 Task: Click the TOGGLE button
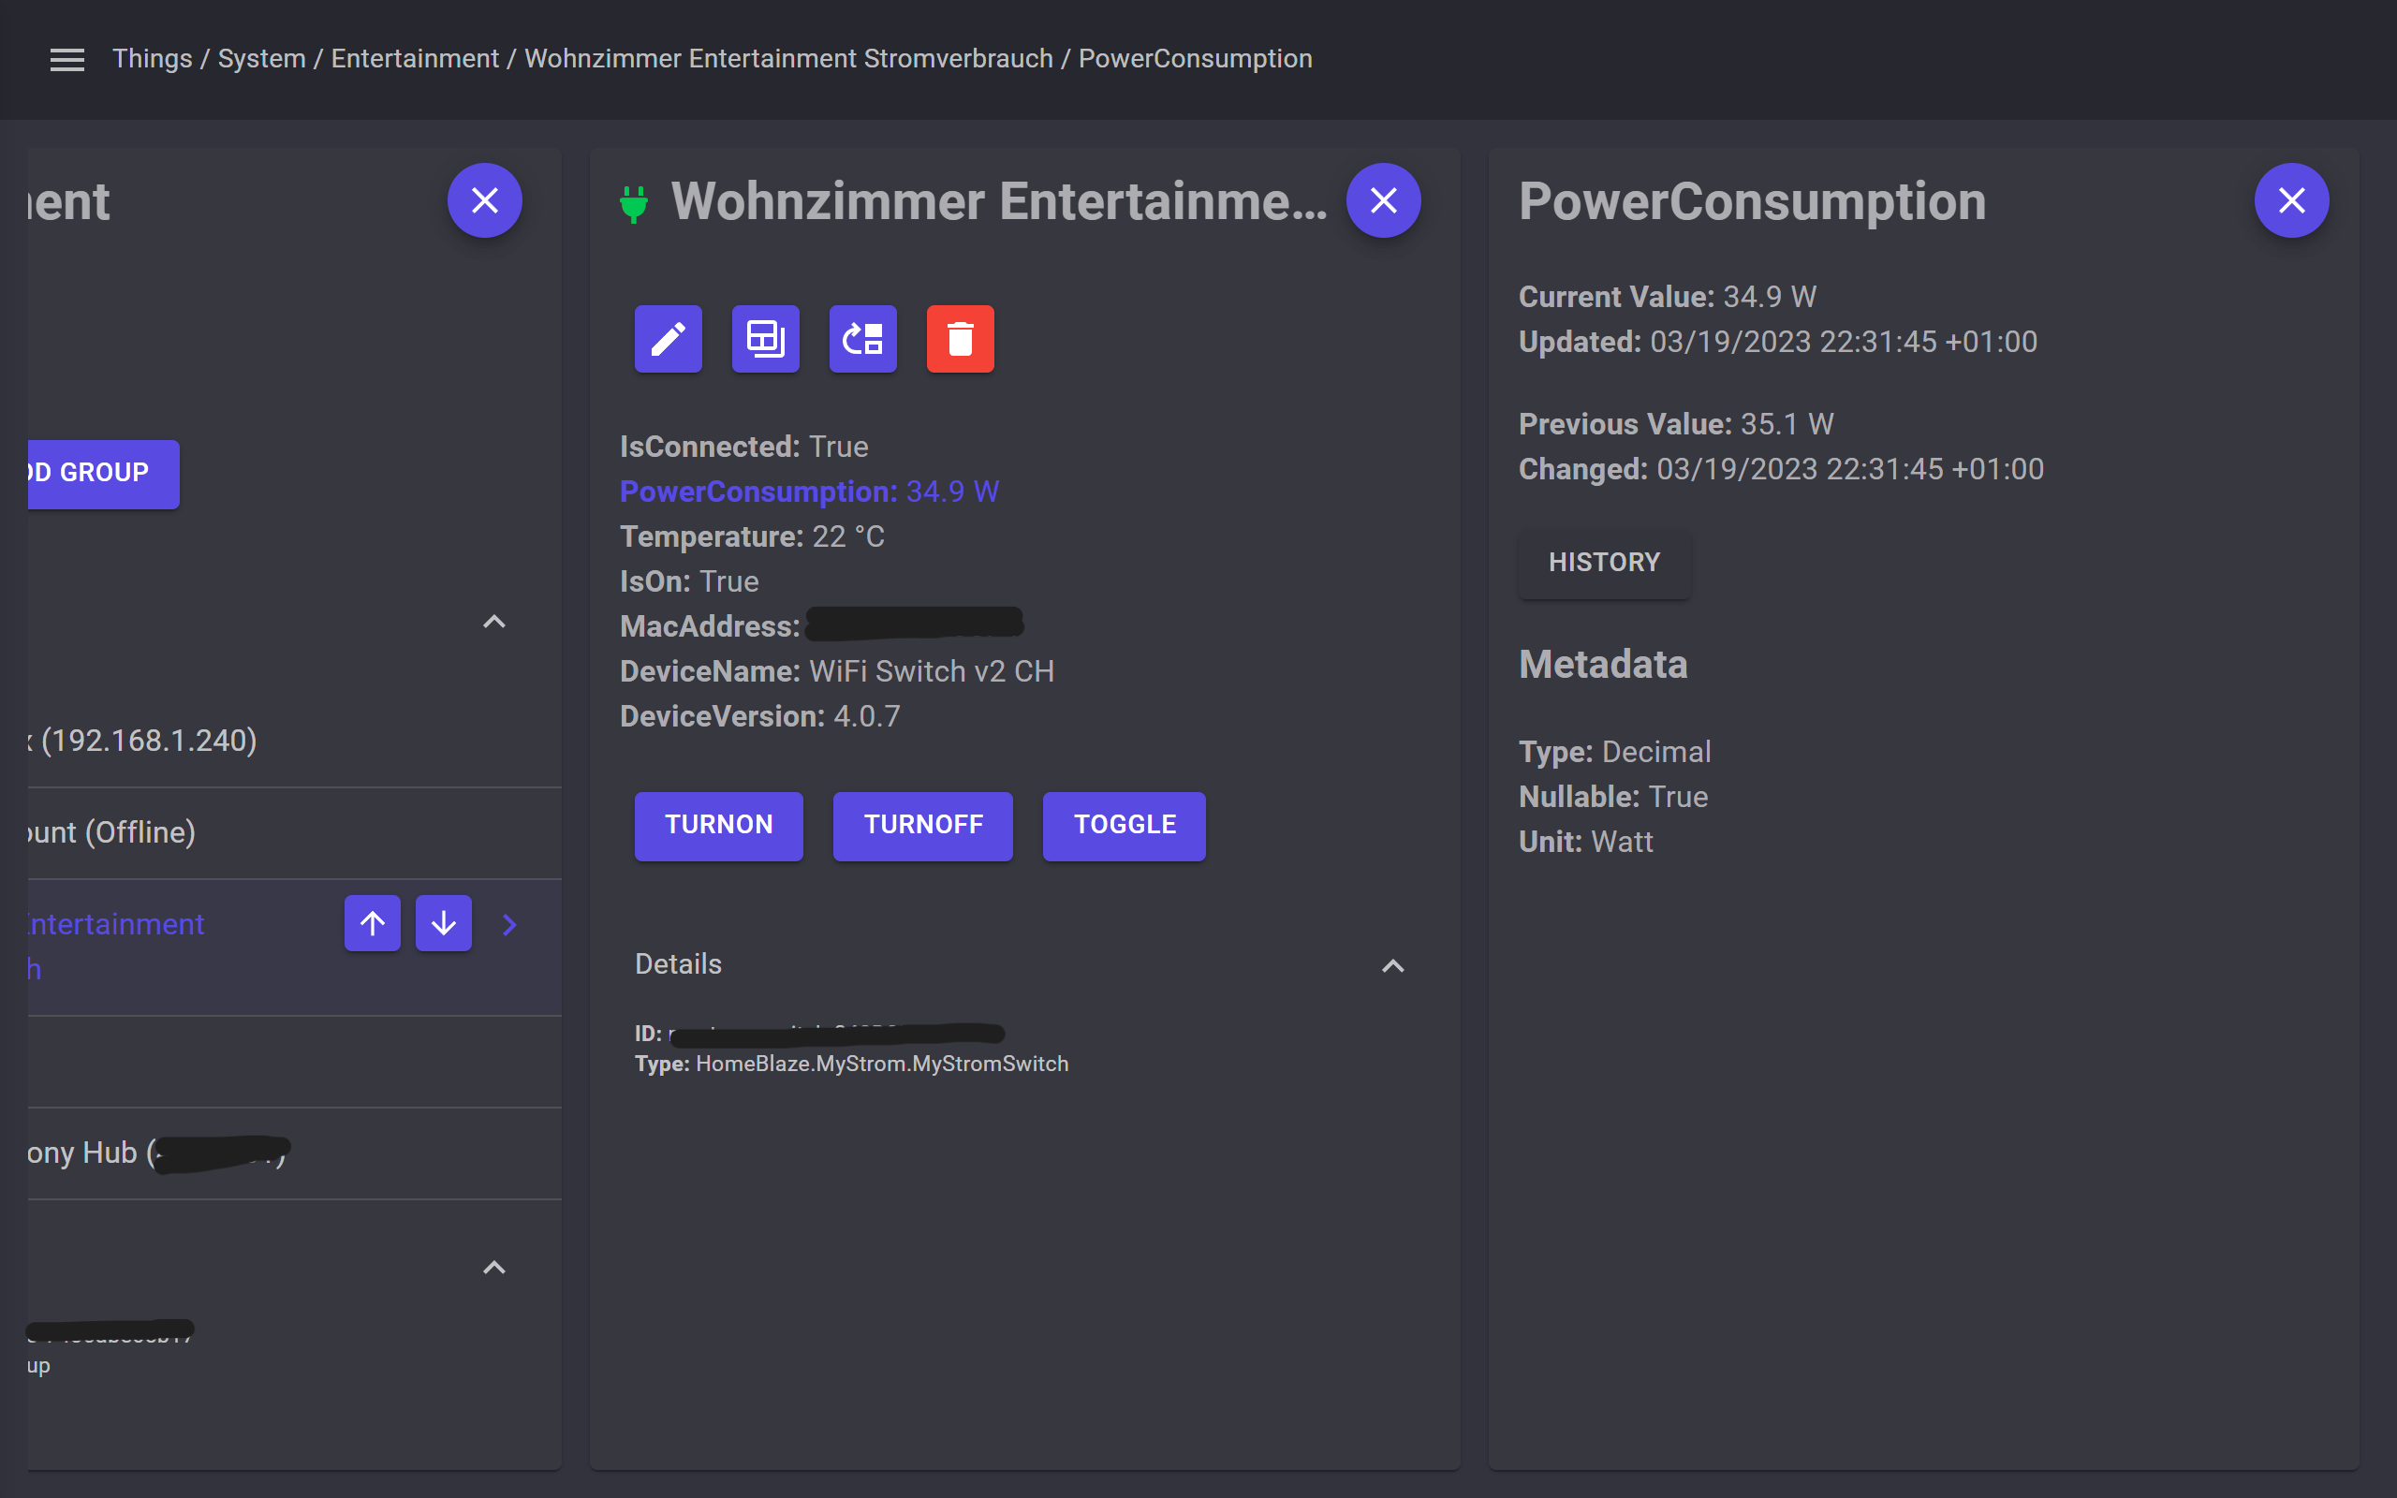[x=1125, y=825]
